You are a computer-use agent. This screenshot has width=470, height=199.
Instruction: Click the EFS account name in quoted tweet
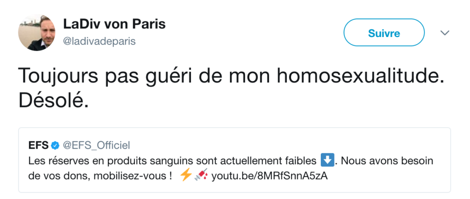(x=38, y=145)
